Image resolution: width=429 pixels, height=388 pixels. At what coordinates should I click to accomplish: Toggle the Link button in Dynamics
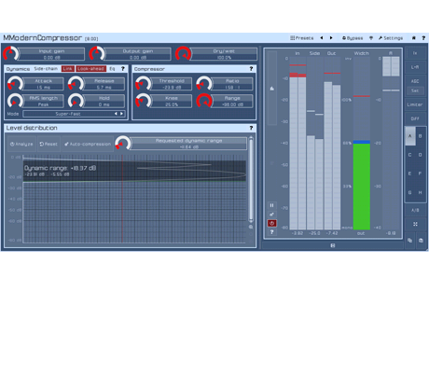68,69
